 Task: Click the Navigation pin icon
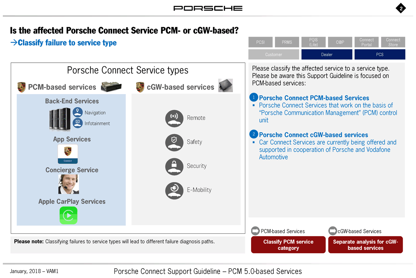[x=77, y=112]
